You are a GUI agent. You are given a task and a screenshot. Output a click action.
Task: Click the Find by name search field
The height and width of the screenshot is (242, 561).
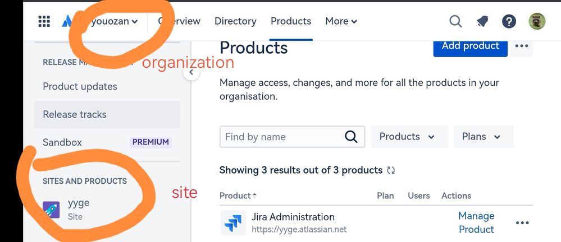click(292, 137)
